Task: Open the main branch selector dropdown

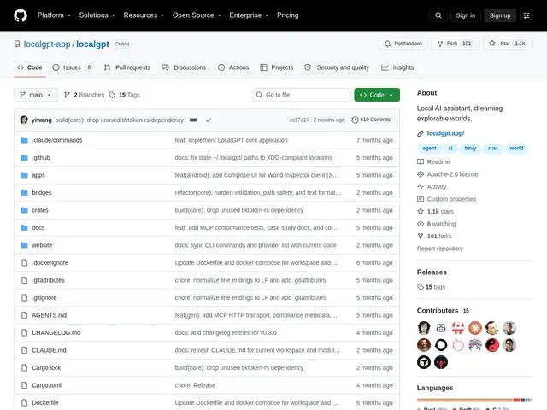Action: click(36, 95)
